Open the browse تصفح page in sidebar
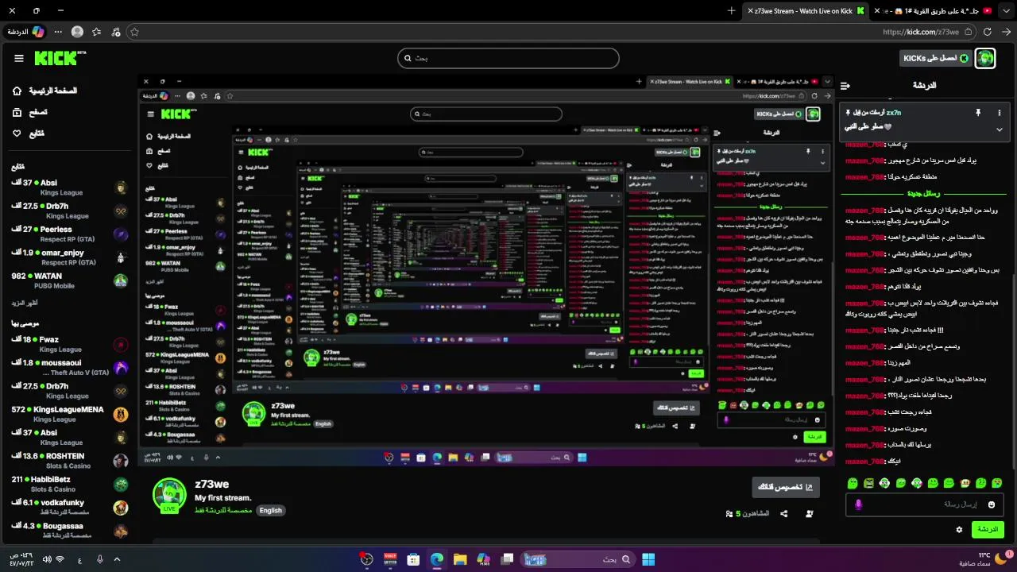Viewport: 1017px width, 572px height. 30,112
